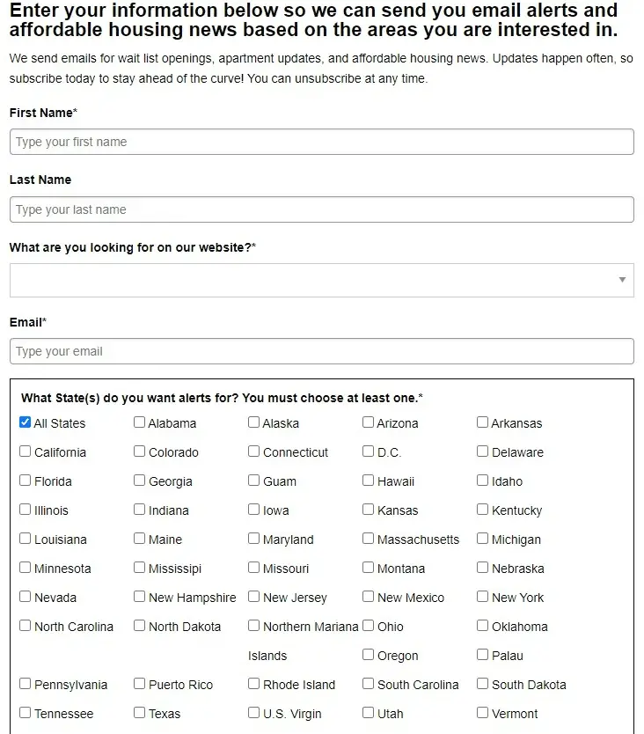Check the Massachusetts checkbox
Image resolution: width=644 pixels, height=734 pixels.
pyautogui.click(x=369, y=539)
